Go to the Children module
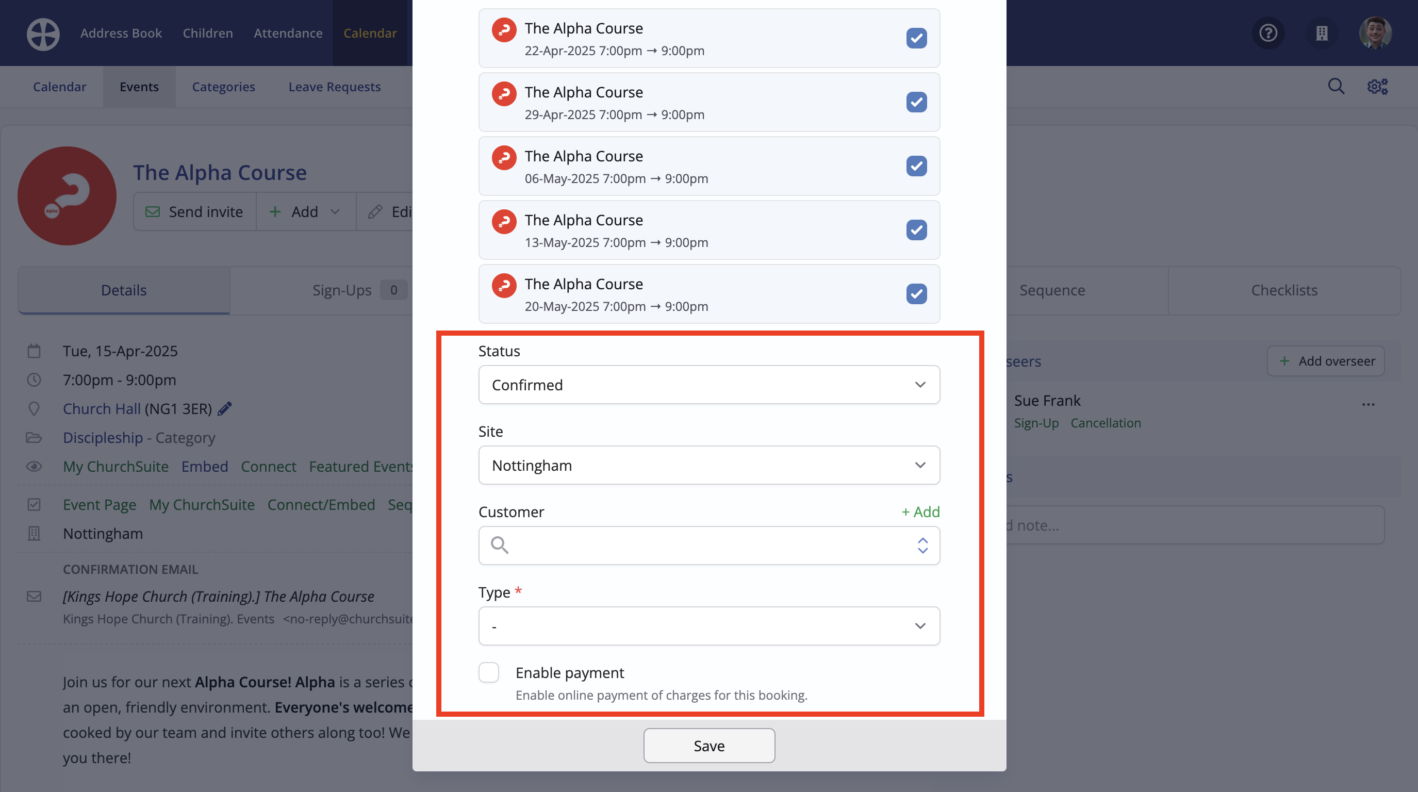This screenshot has width=1418, height=792. 207,33
